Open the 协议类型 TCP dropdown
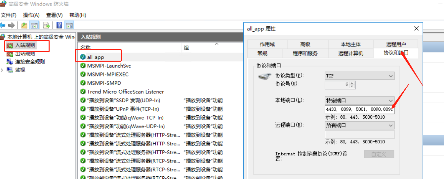This screenshot has width=444, height=179. pos(359,76)
